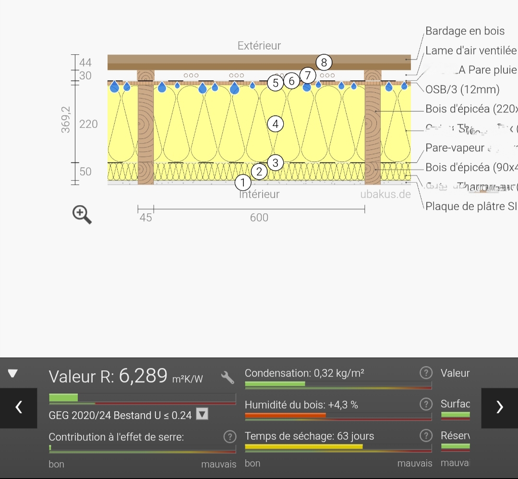Select layer marker number 8

(x=324, y=62)
